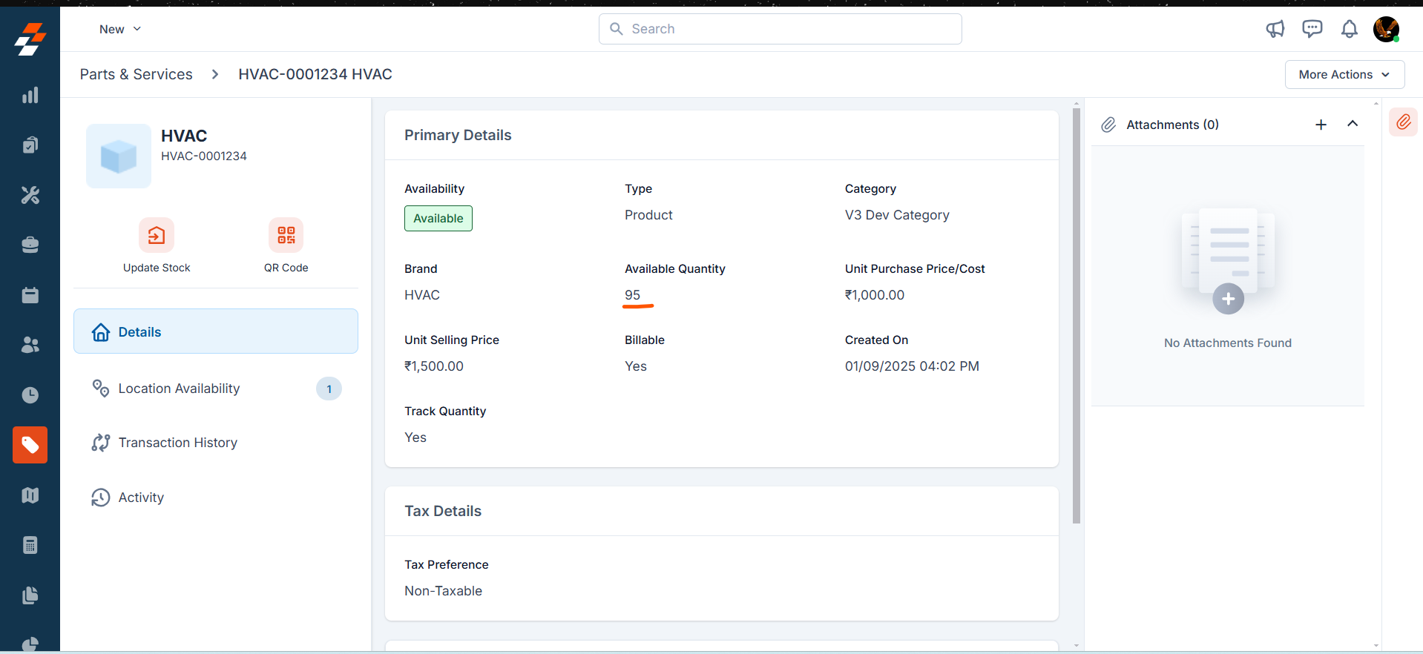
Task: Open the dashboard bar chart sidebar icon
Action: [x=30, y=95]
